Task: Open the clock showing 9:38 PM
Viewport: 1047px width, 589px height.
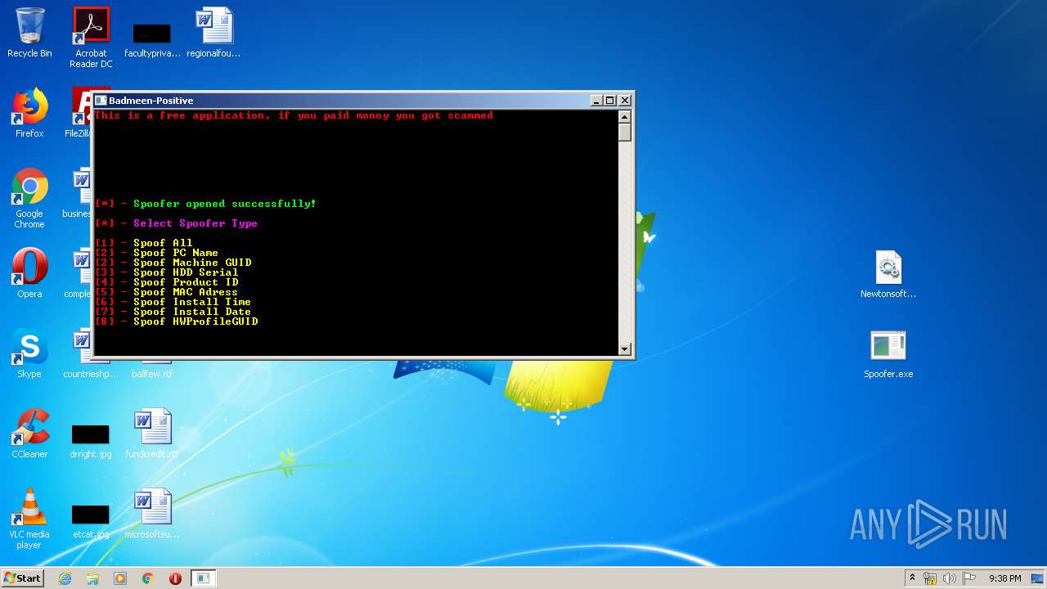Action: pos(1004,578)
